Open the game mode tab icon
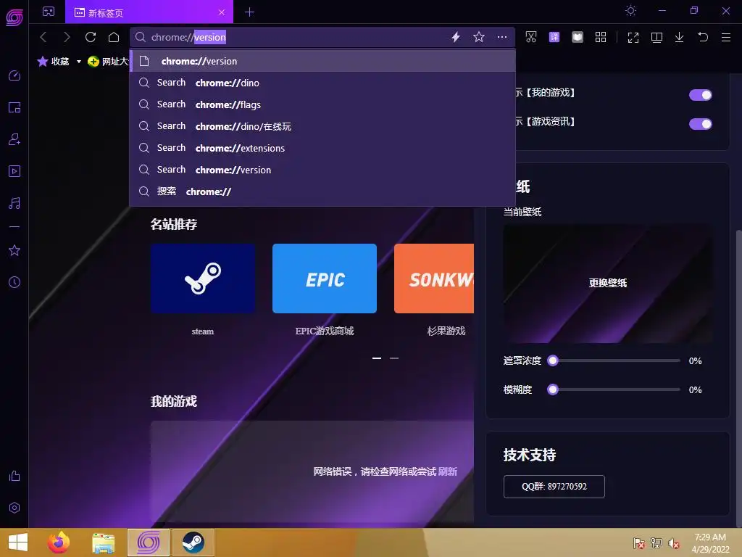Viewport: 742px width, 557px height. click(49, 12)
